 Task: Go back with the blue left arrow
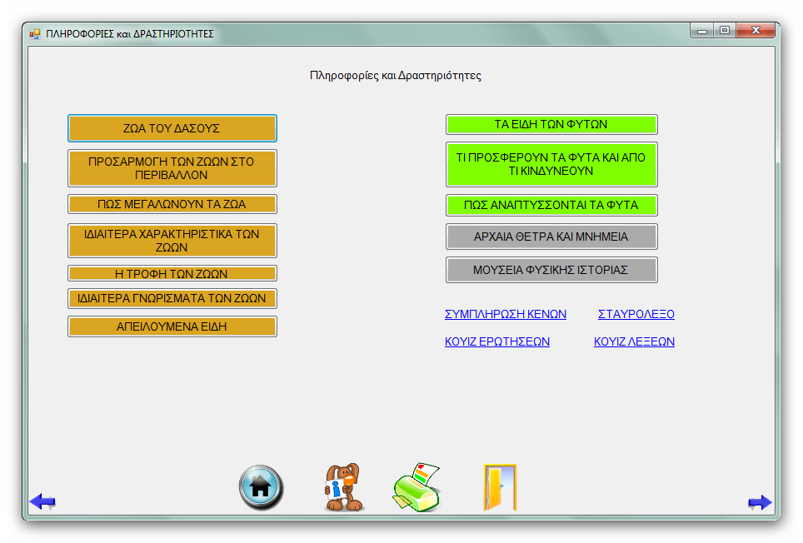pos(42,501)
